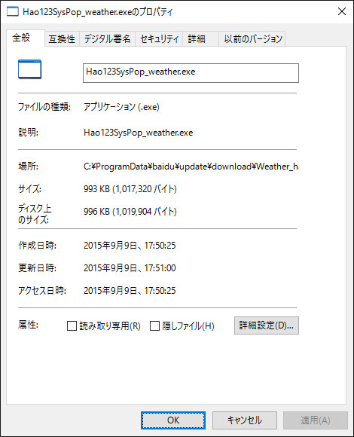The image size is (354, 437).
Task: Select the location path C:¥ProgramData¥baidu text
Action: (191, 167)
